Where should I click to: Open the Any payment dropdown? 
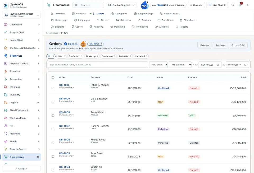tap(180, 65)
